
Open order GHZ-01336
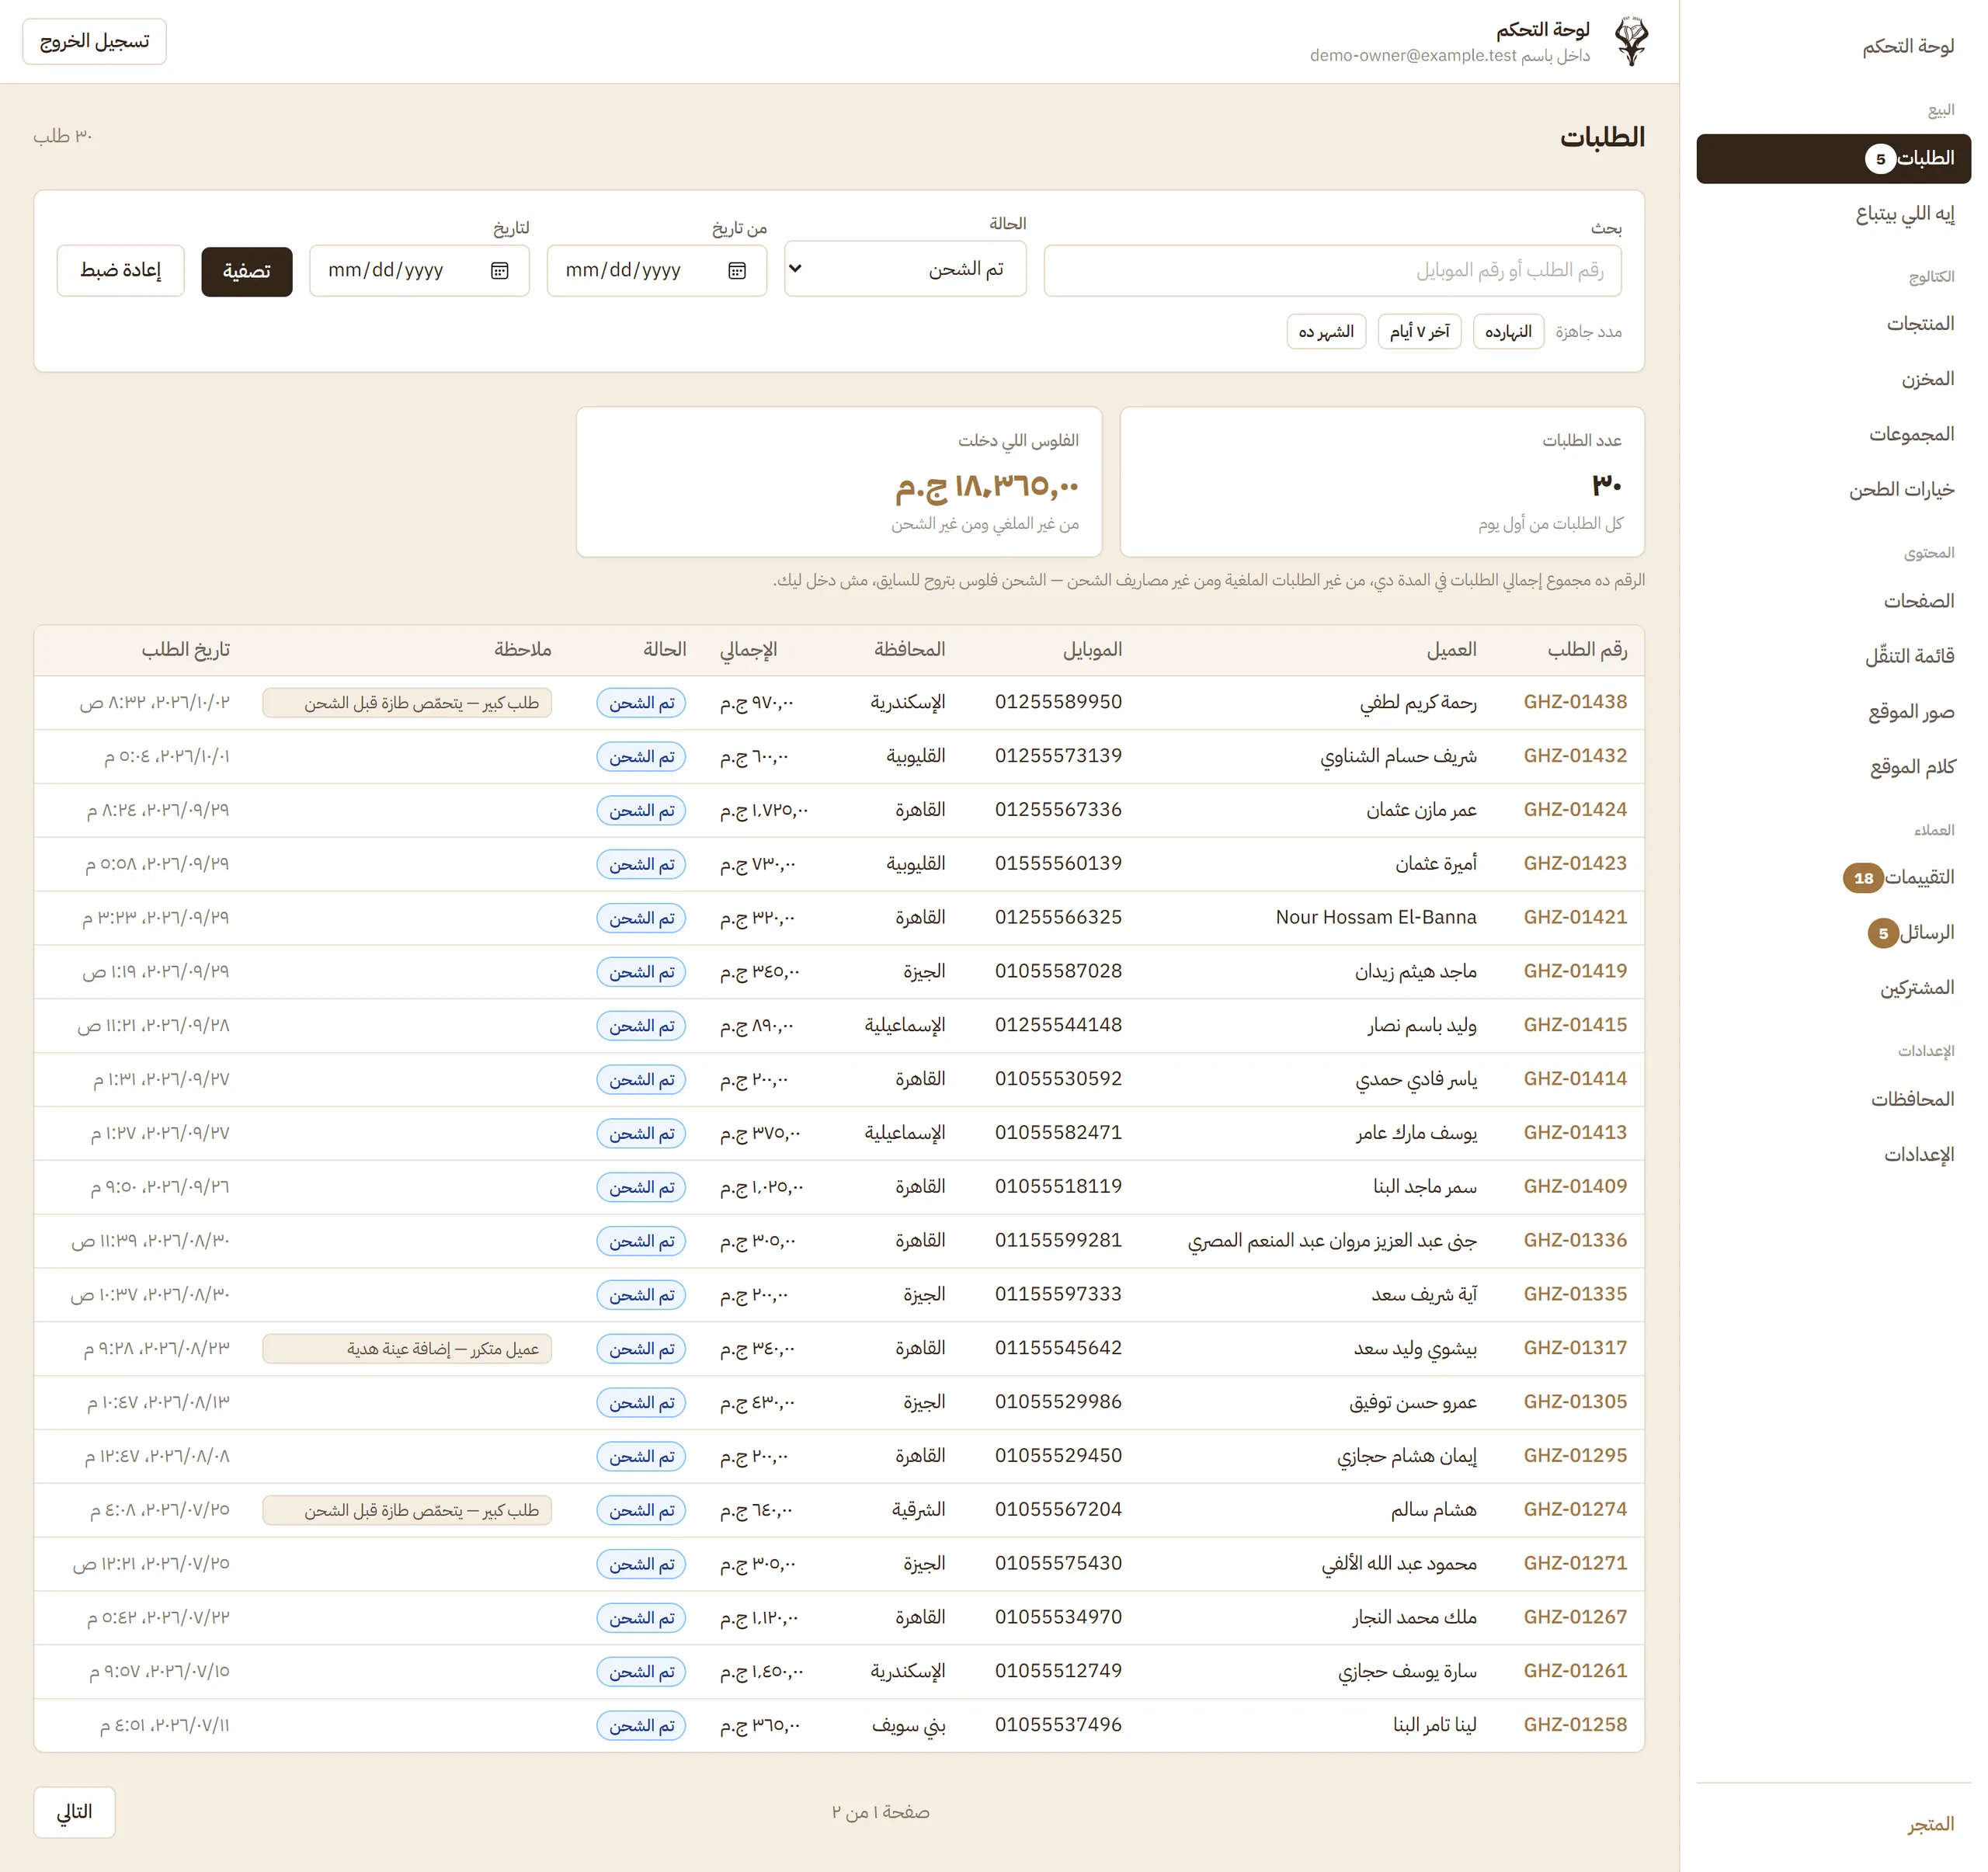[x=1575, y=1240]
